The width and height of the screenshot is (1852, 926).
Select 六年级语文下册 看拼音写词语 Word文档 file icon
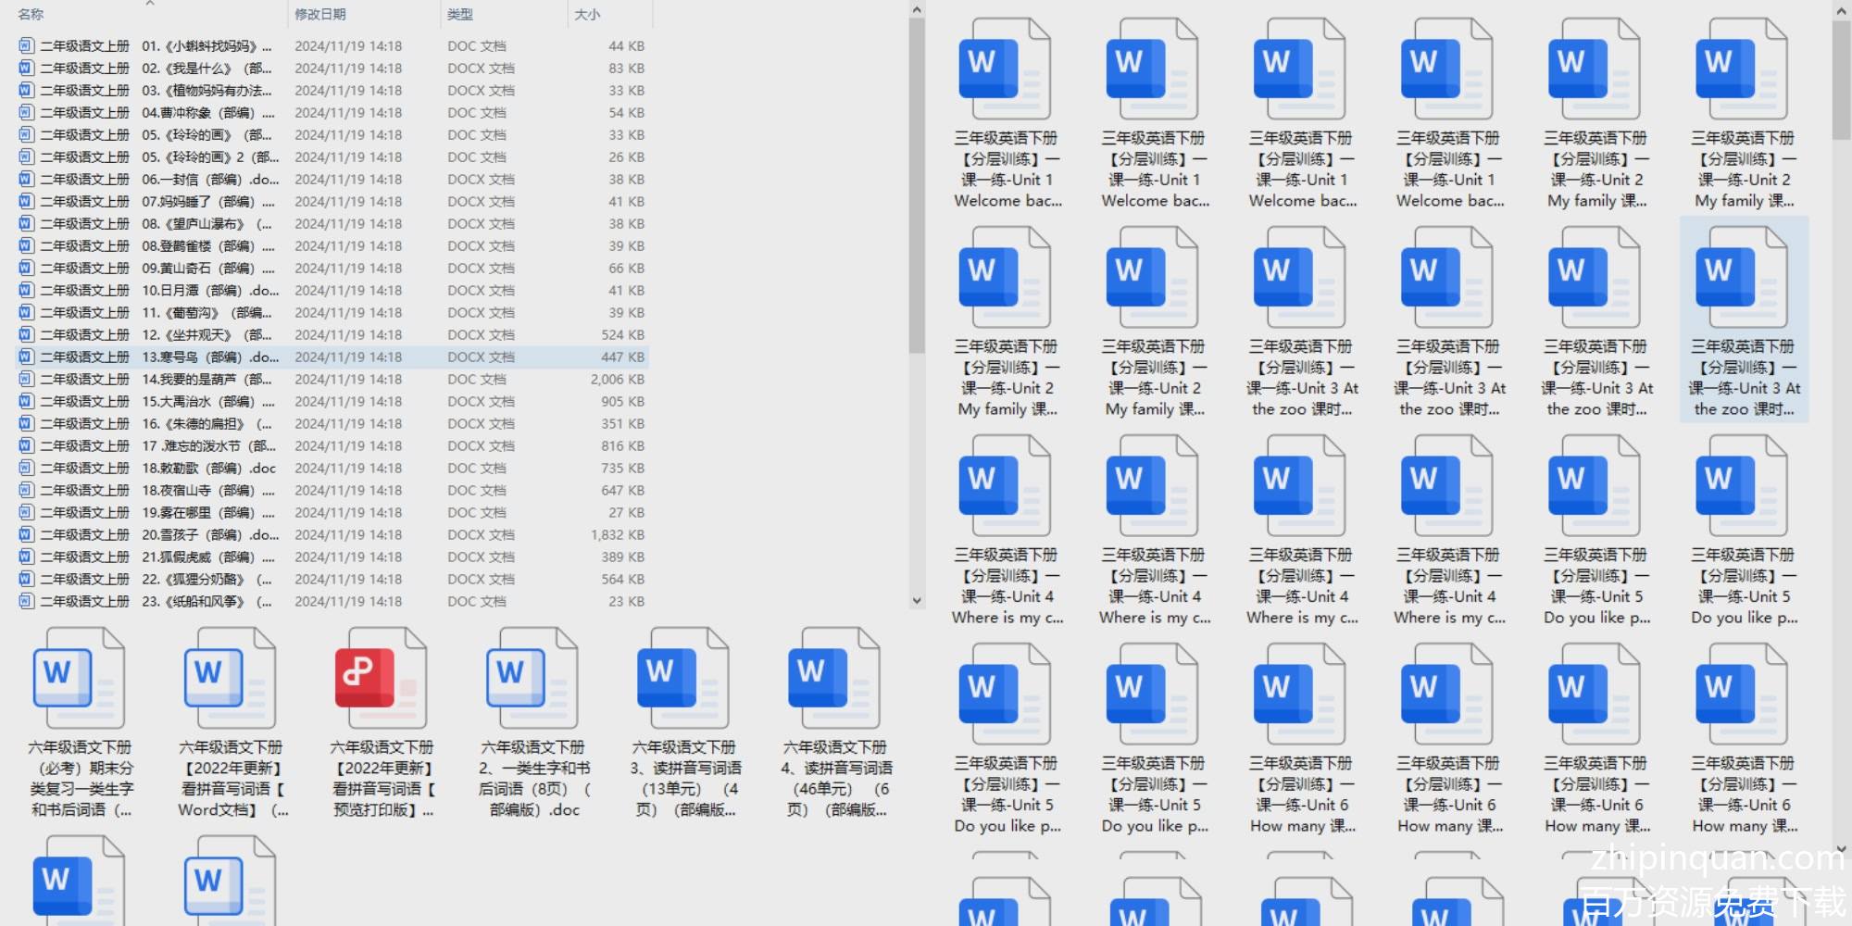point(230,681)
